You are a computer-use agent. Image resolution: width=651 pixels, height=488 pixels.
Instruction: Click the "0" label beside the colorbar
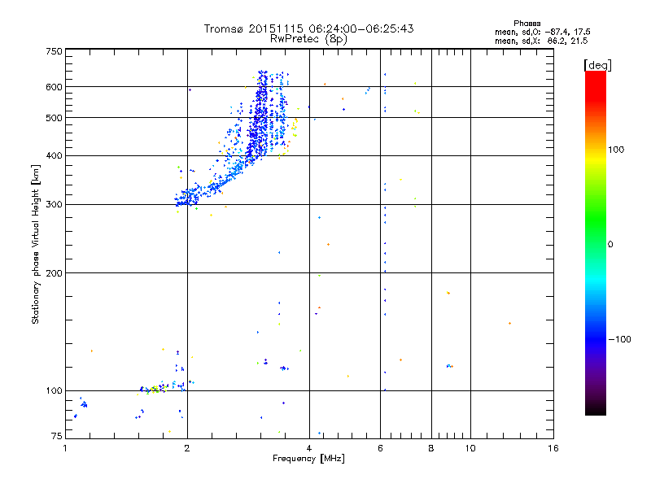coord(610,245)
